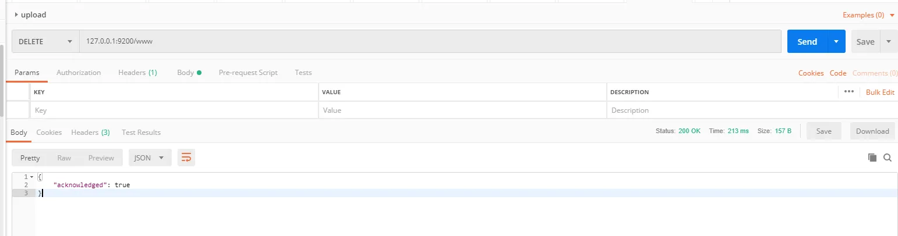Toggle line wrap icon in response
This screenshot has width=898, height=236.
pos(186,158)
